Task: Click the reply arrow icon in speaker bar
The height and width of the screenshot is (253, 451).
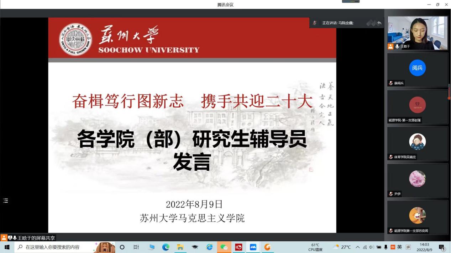Action: point(379,23)
